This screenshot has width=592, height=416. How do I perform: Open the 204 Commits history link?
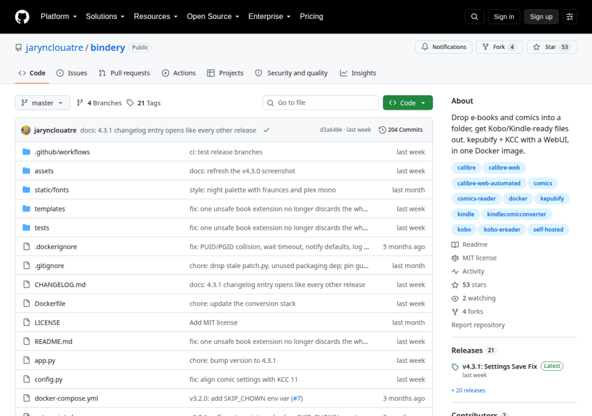(x=401, y=130)
